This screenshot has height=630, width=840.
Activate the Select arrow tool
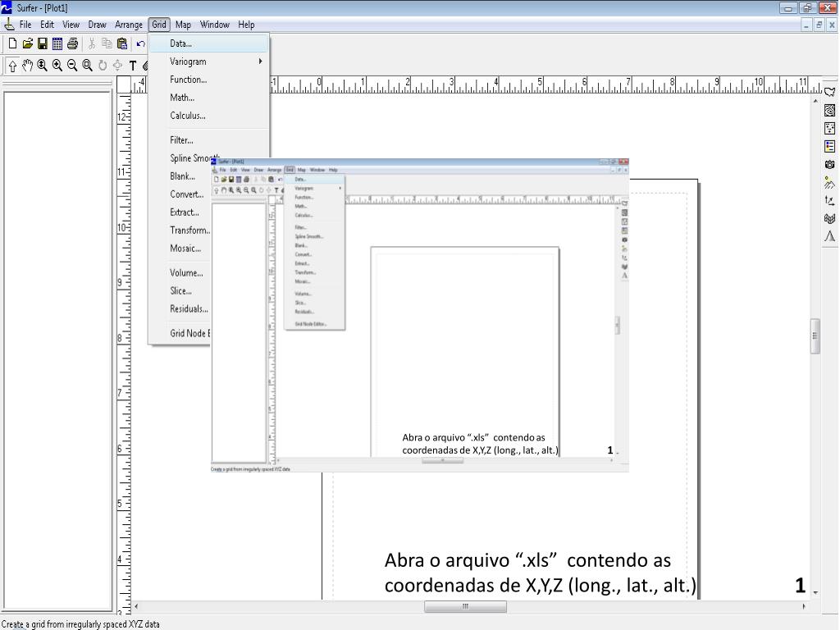point(12,66)
